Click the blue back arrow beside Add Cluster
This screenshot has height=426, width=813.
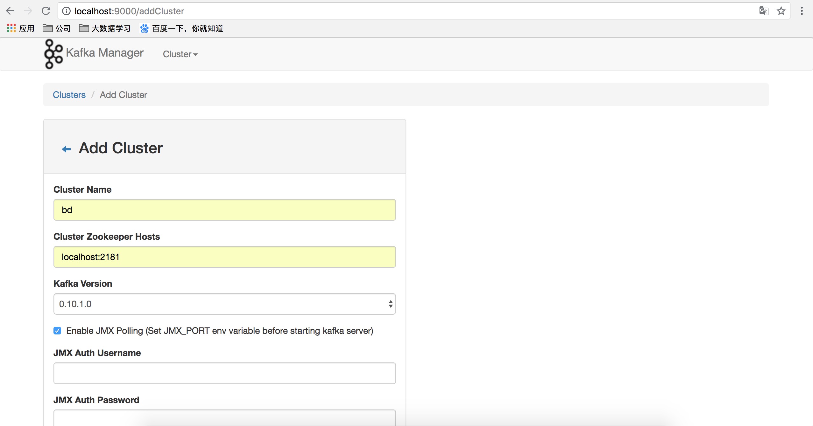click(x=66, y=149)
